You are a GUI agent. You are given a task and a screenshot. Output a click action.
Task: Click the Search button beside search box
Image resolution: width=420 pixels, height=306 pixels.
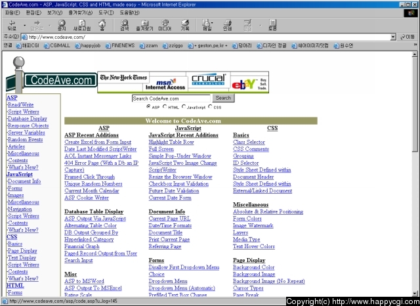coord(223,98)
